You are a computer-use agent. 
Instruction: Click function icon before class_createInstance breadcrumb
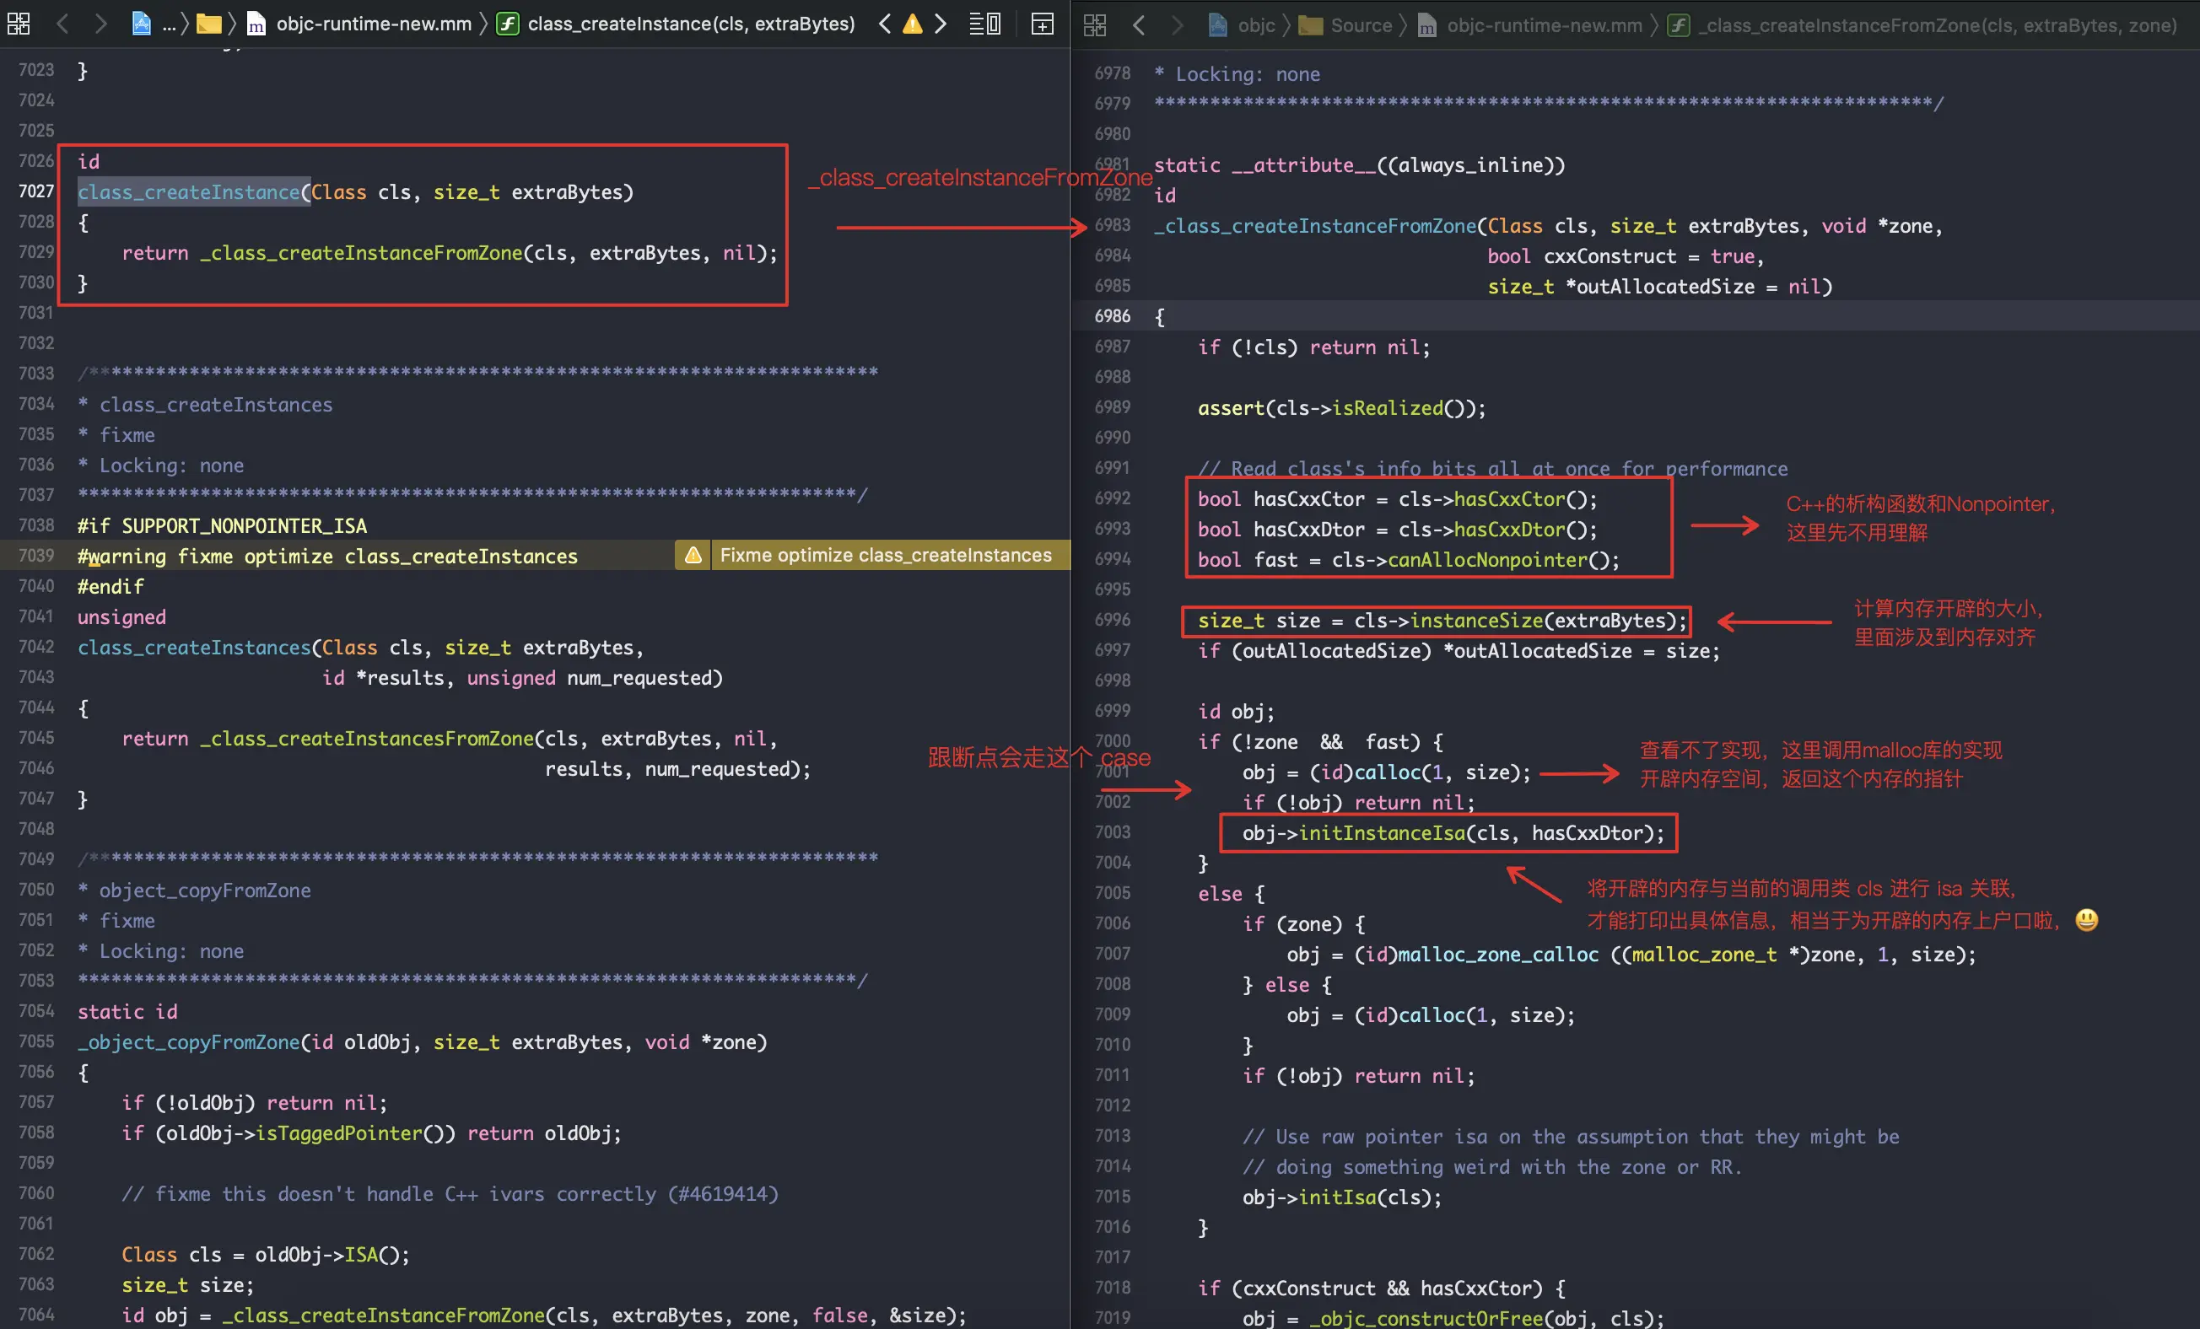(507, 24)
